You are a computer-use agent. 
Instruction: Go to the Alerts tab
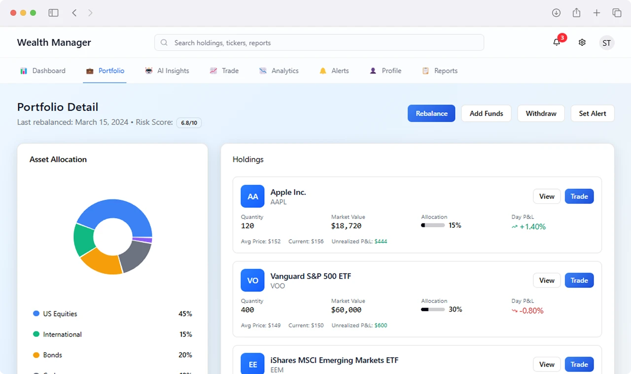[334, 71]
